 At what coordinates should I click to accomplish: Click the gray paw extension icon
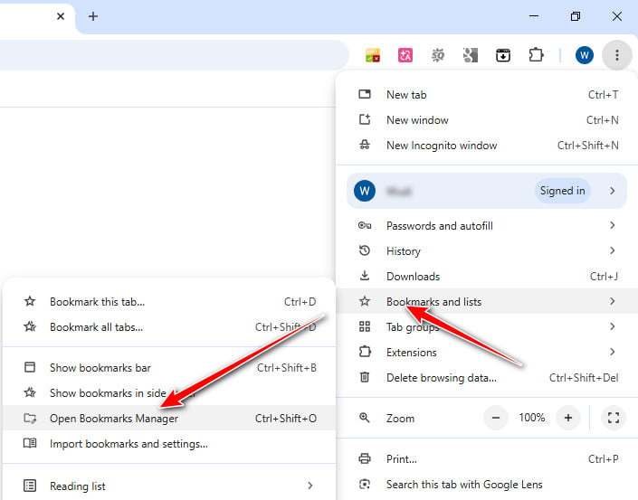pos(471,55)
